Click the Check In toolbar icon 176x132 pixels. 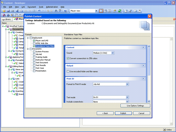coord(126,11)
